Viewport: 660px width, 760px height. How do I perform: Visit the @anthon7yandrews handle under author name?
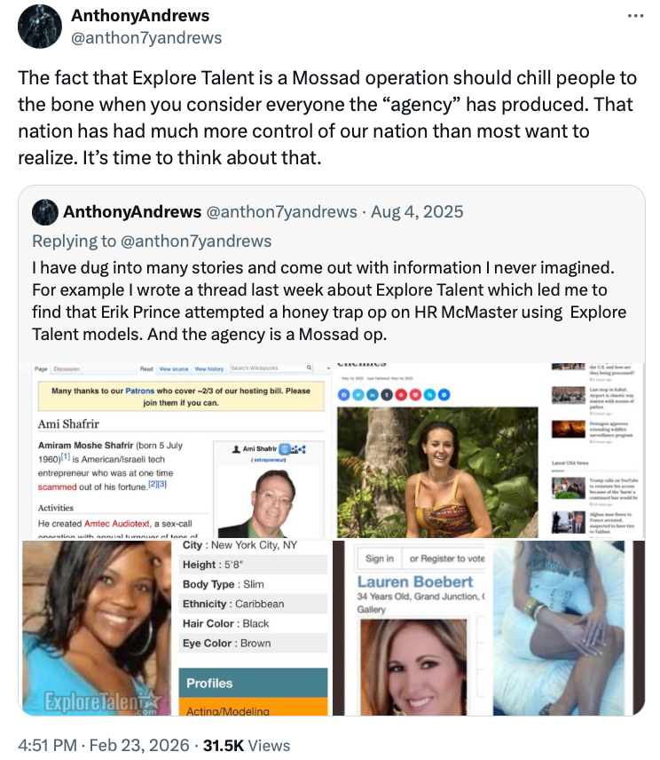pos(146,38)
